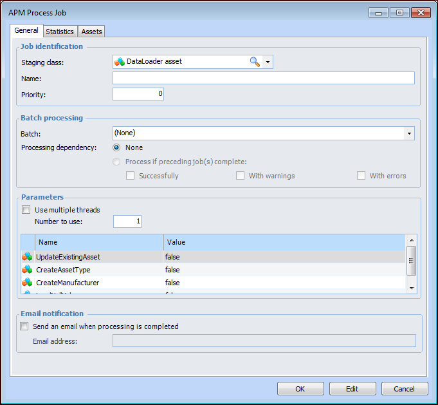Click into the Name text field
Viewport: 438px width, 405px height.
point(263,78)
